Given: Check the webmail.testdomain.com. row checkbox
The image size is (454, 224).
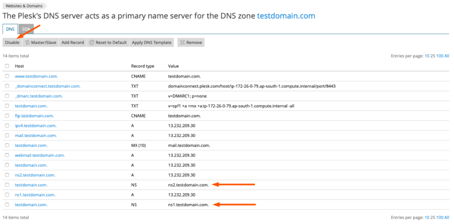Looking at the screenshot, I should pos(7,155).
